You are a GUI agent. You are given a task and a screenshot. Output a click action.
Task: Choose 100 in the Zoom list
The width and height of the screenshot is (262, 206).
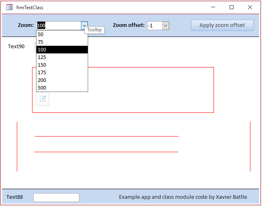62,49
